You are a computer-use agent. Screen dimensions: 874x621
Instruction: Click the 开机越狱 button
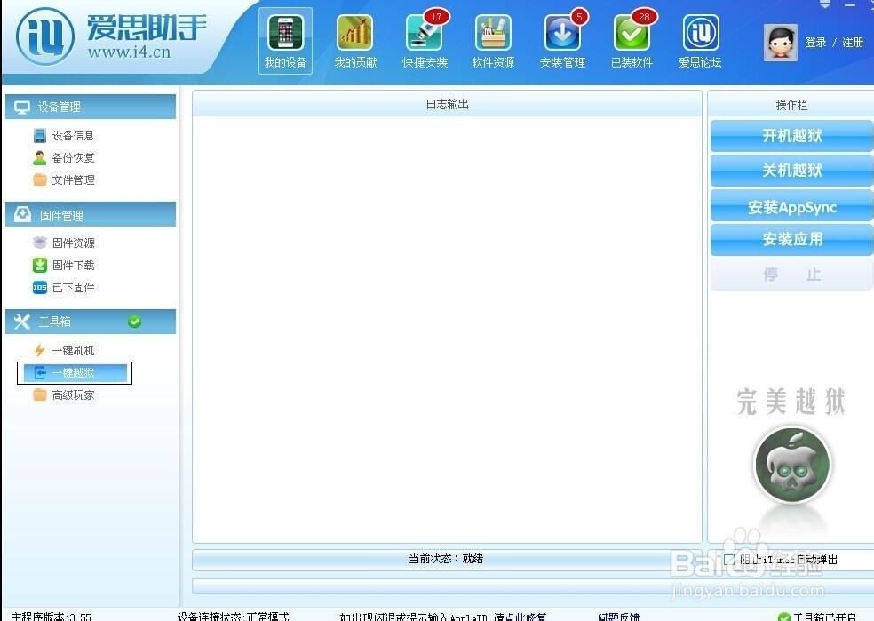791,135
